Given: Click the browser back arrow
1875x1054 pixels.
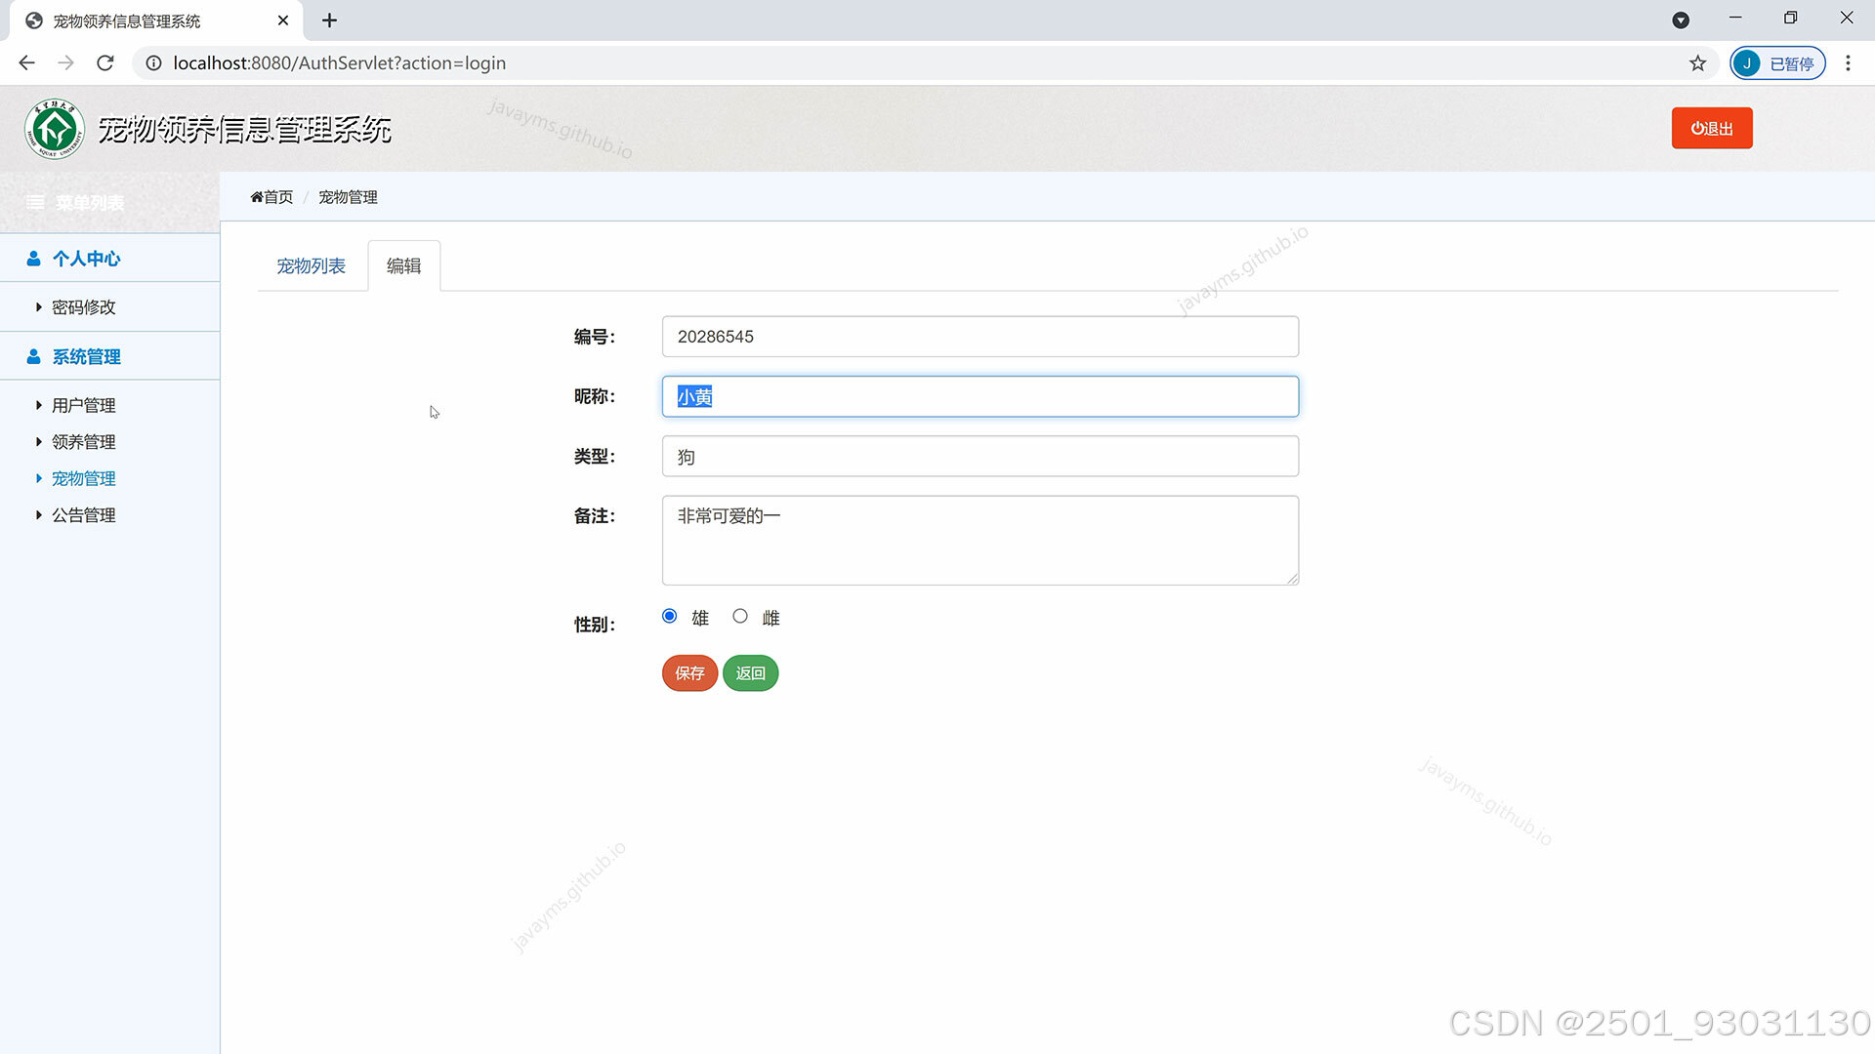Looking at the screenshot, I should pos(26,62).
